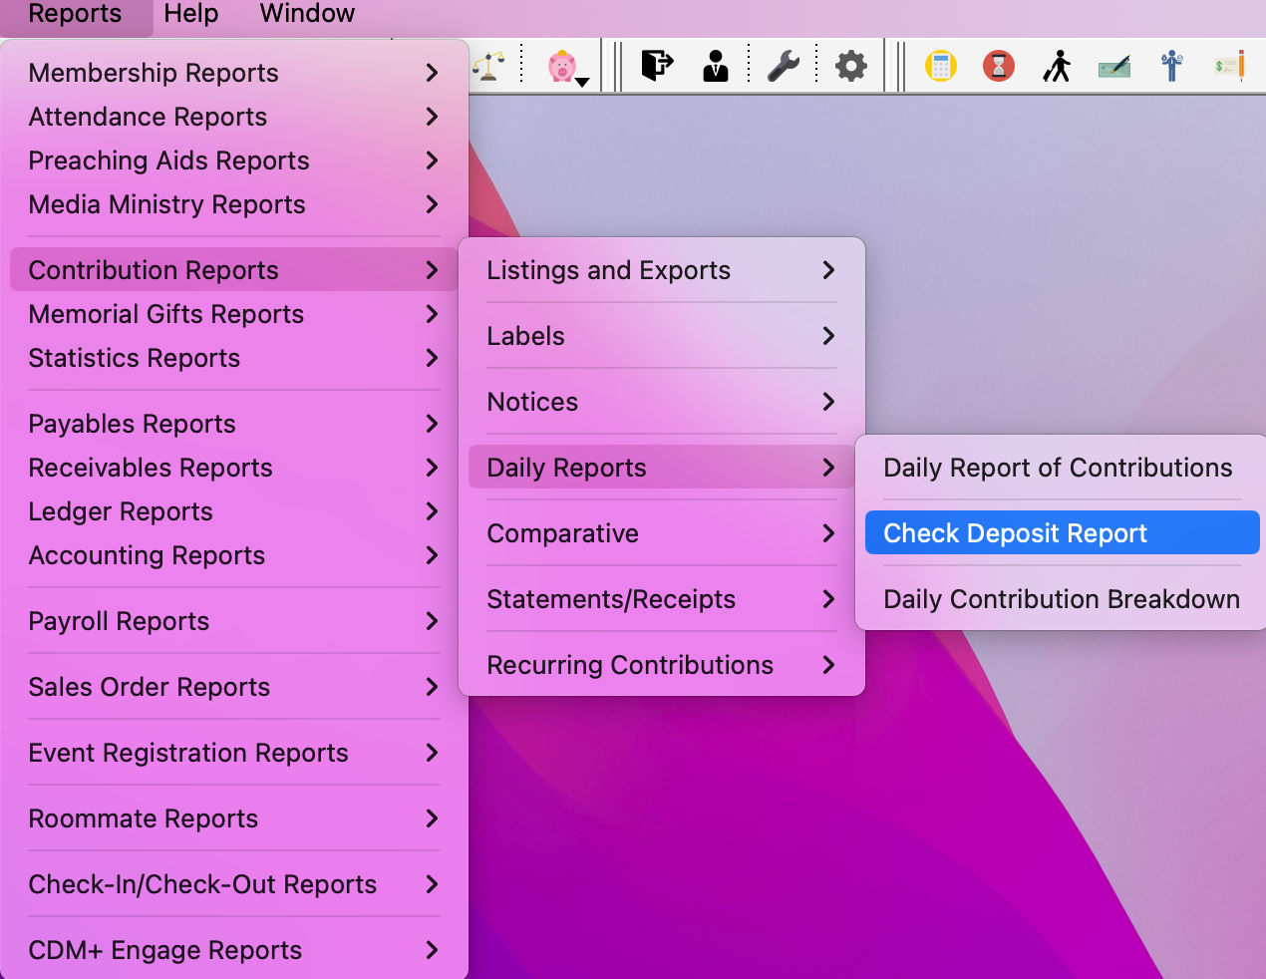1266x979 pixels.
Task: Click the walking traveler with luggage icon
Action: (1057, 67)
